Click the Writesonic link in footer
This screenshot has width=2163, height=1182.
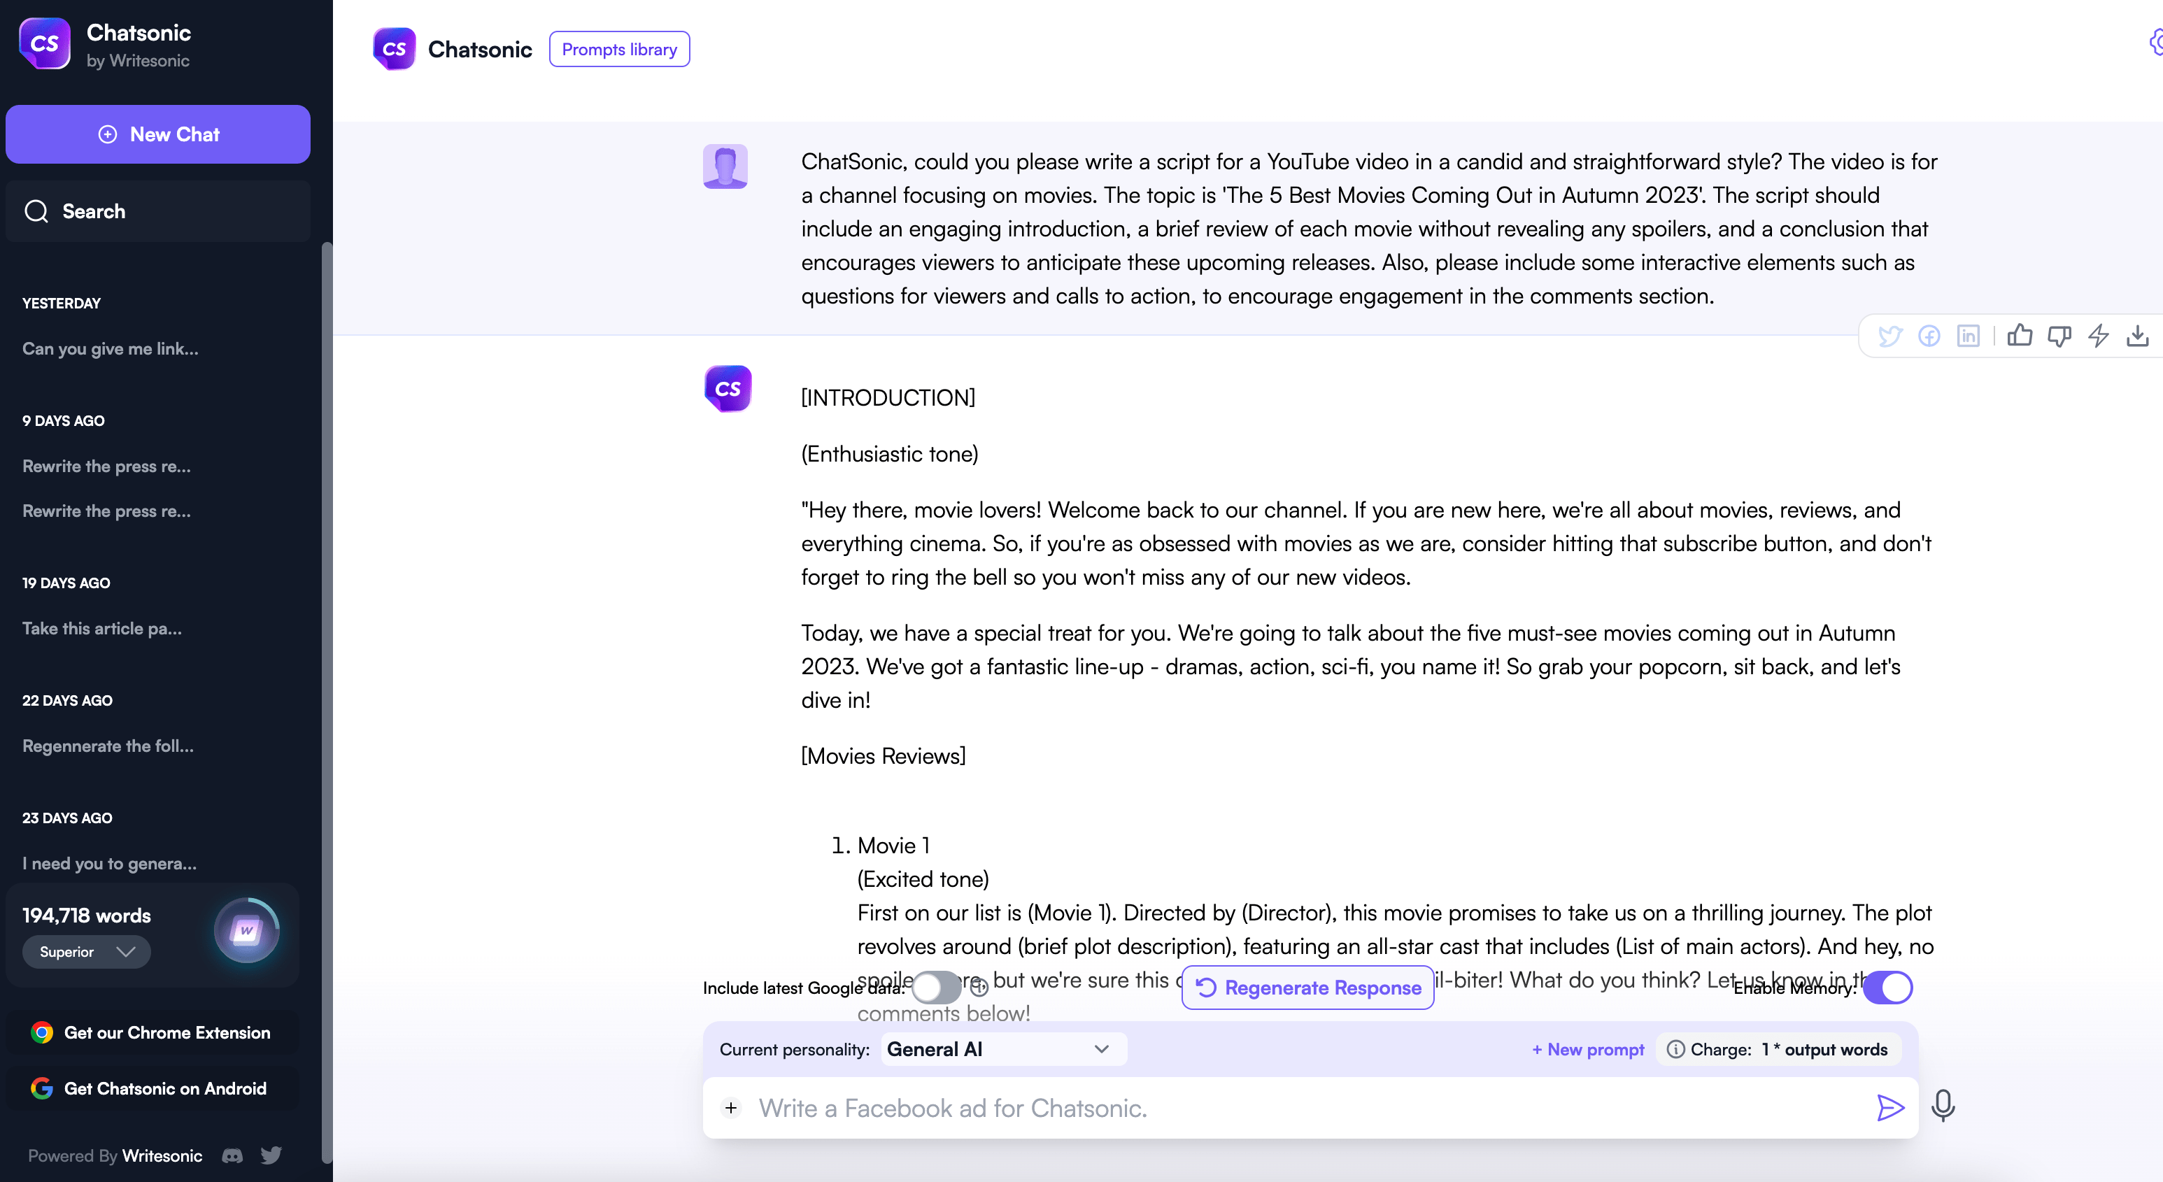[x=162, y=1156]
